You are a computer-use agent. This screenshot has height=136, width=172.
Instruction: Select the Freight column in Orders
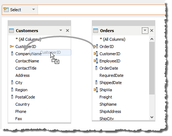[x=106, y=97]
